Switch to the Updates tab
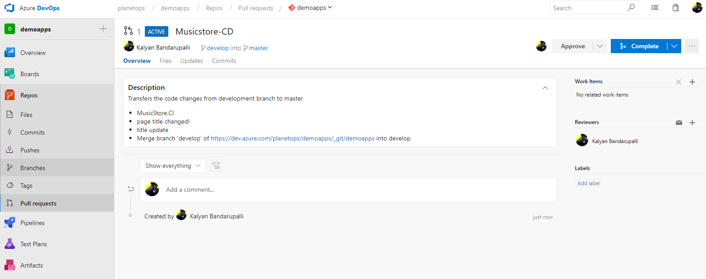This screenshot has width=706, height=279. [191, 61]
